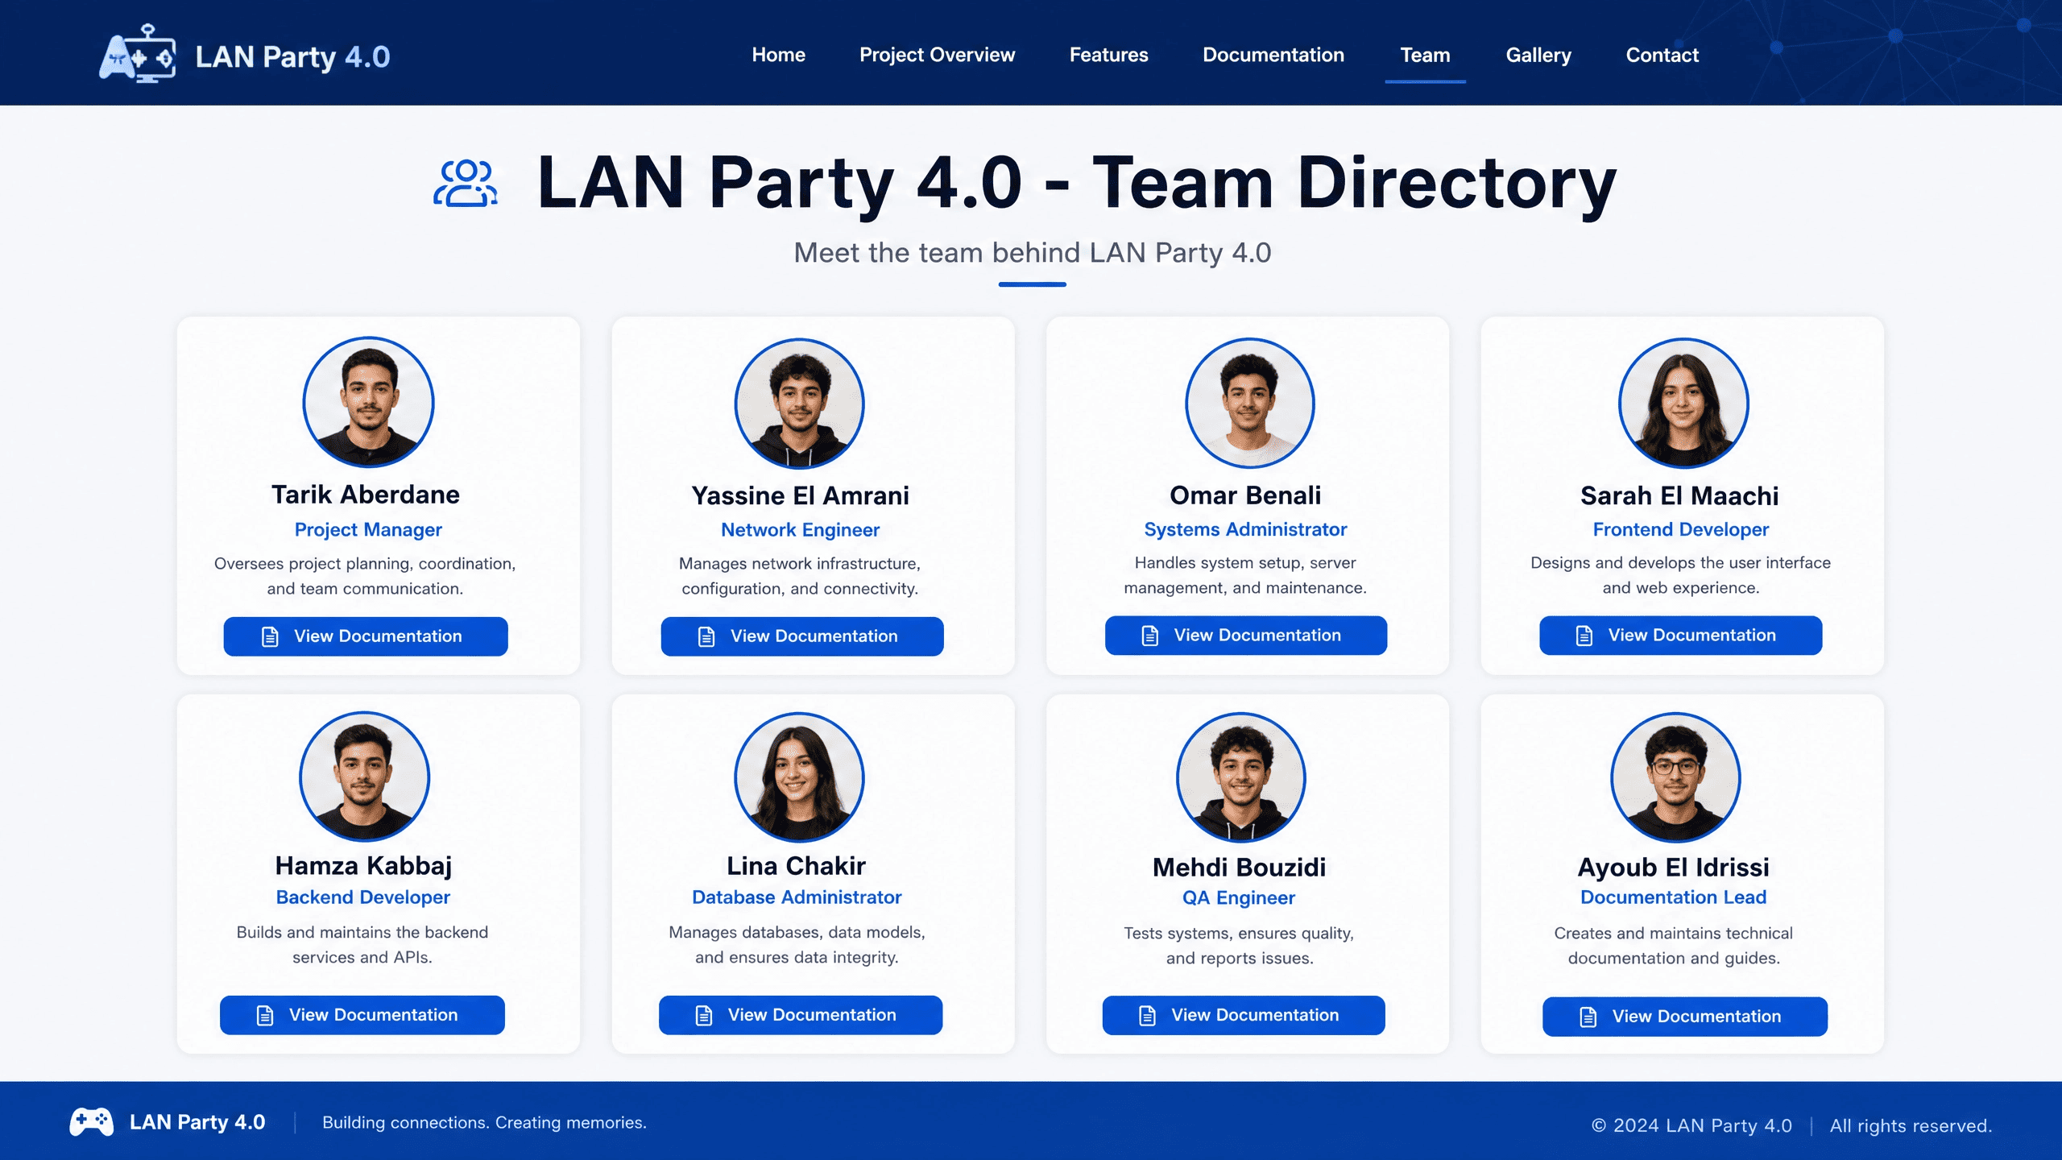
Task: Click the team directory people icon
Action: pyautogui.click(x=466, y=184)
